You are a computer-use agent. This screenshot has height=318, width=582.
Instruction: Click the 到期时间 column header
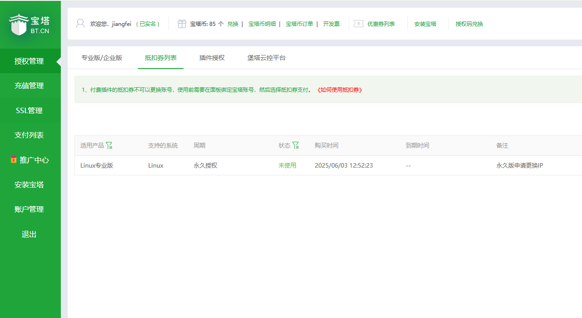[x=417, y=145]
